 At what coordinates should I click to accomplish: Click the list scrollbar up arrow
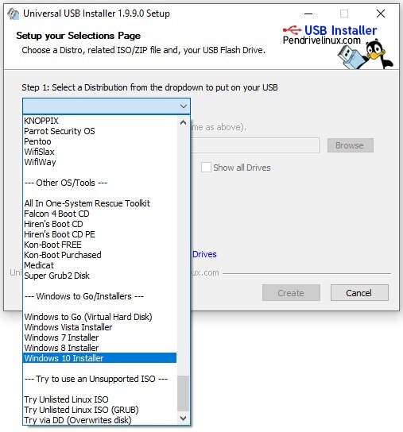pos(183,122)
